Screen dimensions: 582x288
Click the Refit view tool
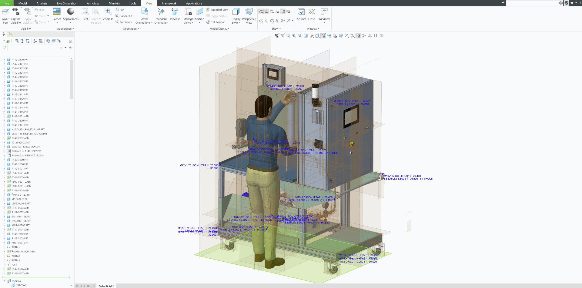pyautogui.click(x=85, y=15)
